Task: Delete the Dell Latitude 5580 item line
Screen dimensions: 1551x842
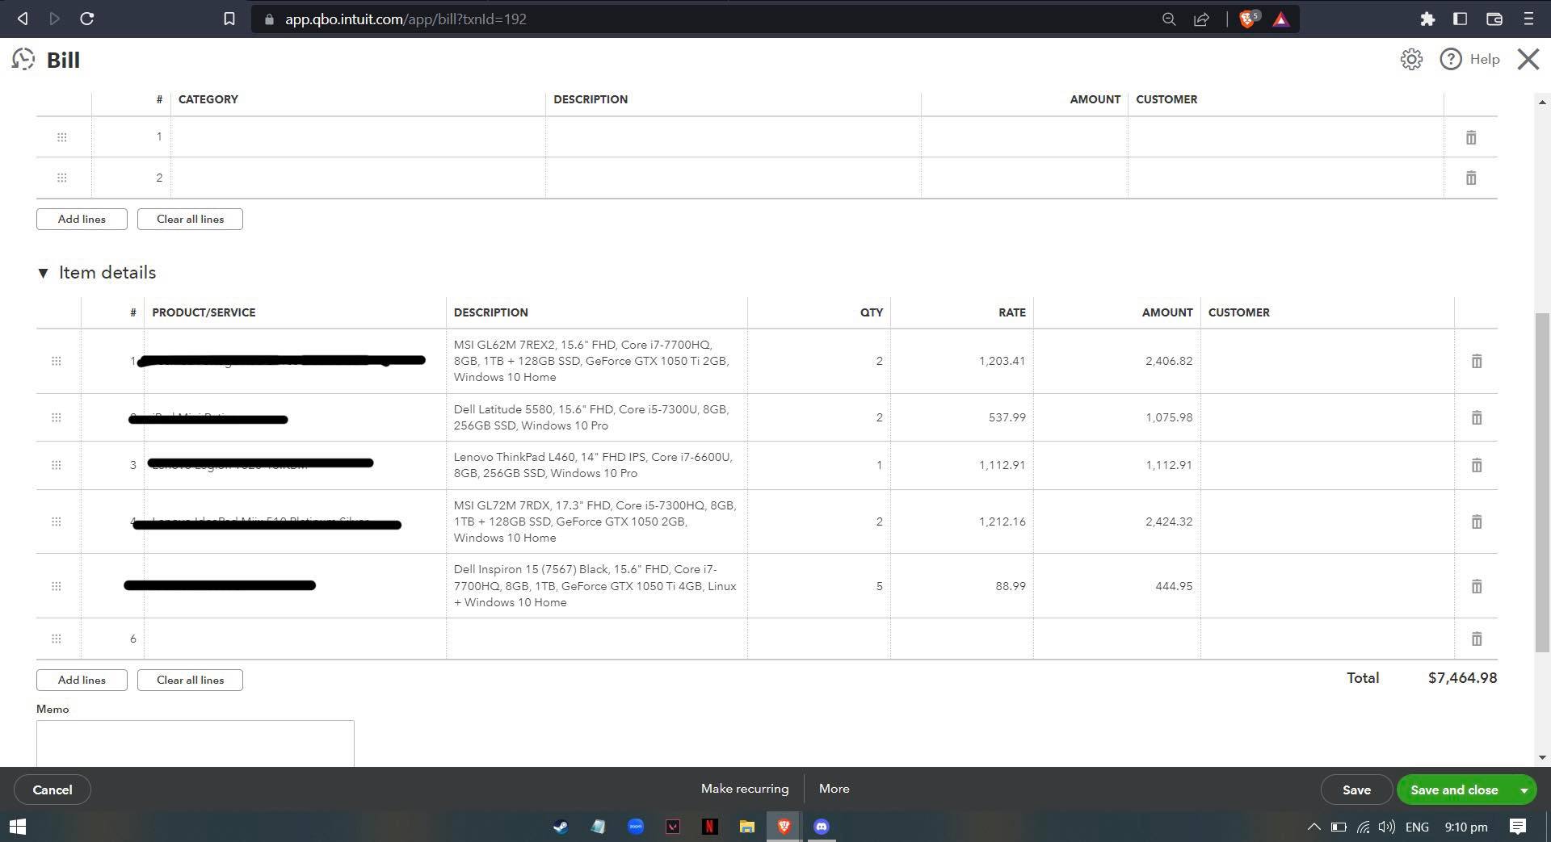Action: pyautogui.click(x=1477, y=417)
